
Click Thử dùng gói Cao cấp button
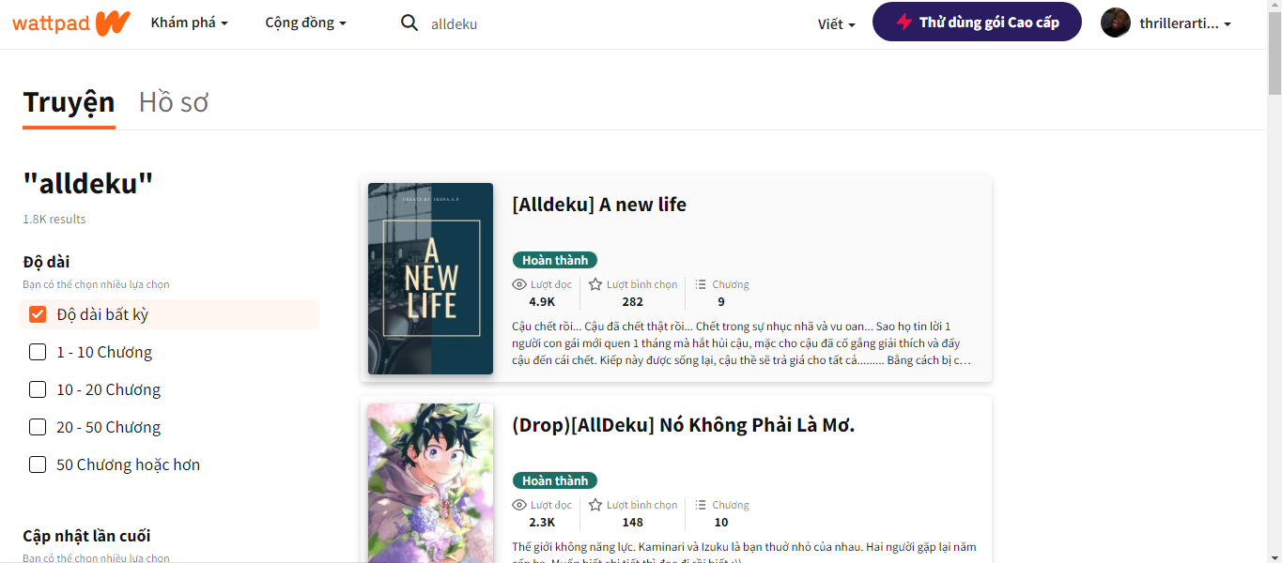click(977, 22)
